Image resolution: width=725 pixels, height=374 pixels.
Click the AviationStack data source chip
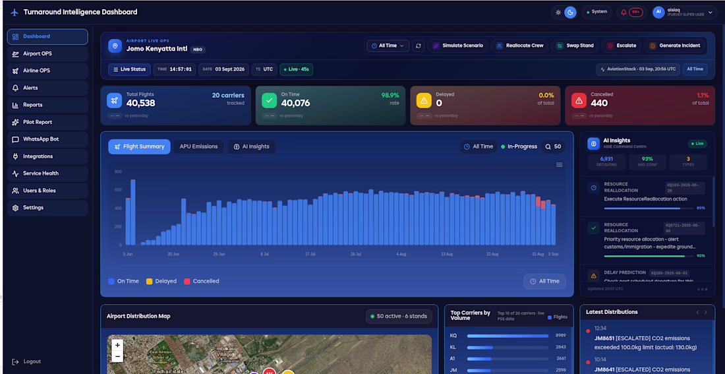[638, 69]
